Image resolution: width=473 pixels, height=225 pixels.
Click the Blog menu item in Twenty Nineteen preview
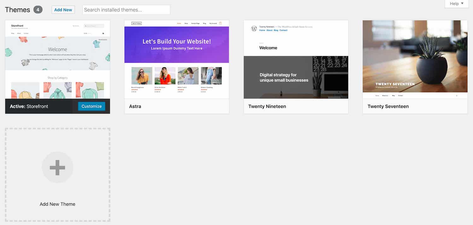pyautogui.click(x=276, y=30)
